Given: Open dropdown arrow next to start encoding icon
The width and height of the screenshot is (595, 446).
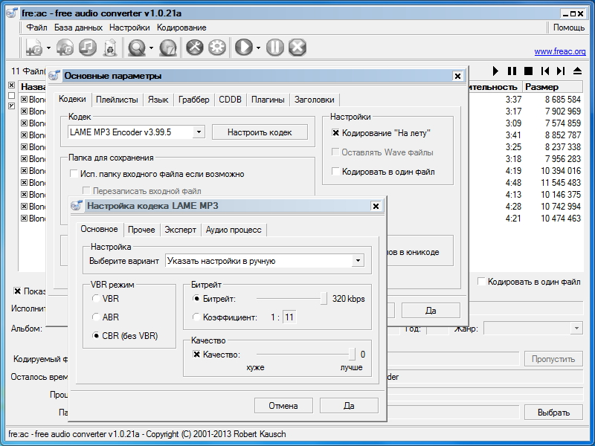Looking at the screenshot, I should coord(258,48).
